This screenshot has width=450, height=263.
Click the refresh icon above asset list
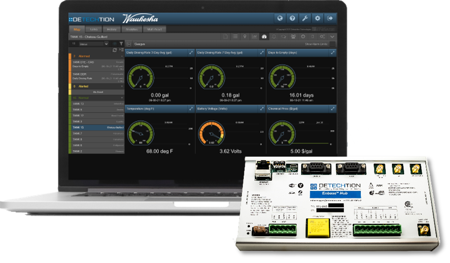pyautogui.click(x=115, y=50)
